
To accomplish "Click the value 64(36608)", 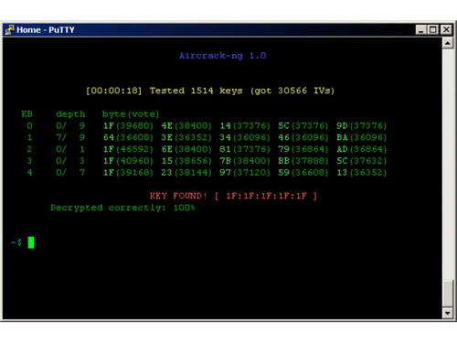I will pyautogui.click(x=128, y=137).
